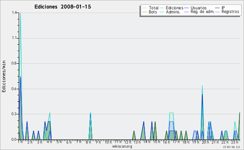
Task: Click the 0.3 y-axis value
Action: point(14,114)
